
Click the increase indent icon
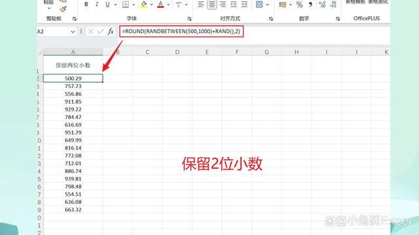244,5
